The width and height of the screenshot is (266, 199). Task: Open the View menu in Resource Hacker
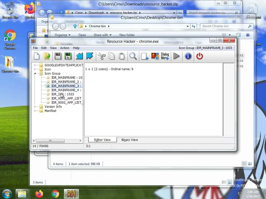[x=53, y=48]
